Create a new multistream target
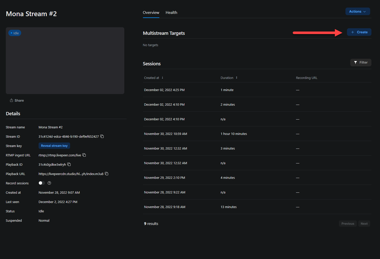The image size is (380, 259). [x=359, y=32]
